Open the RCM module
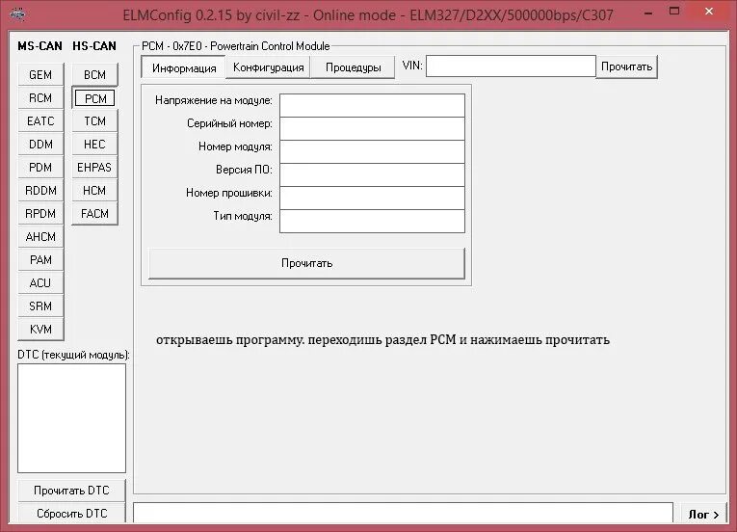The image size is (737, 532). [40, 98]
